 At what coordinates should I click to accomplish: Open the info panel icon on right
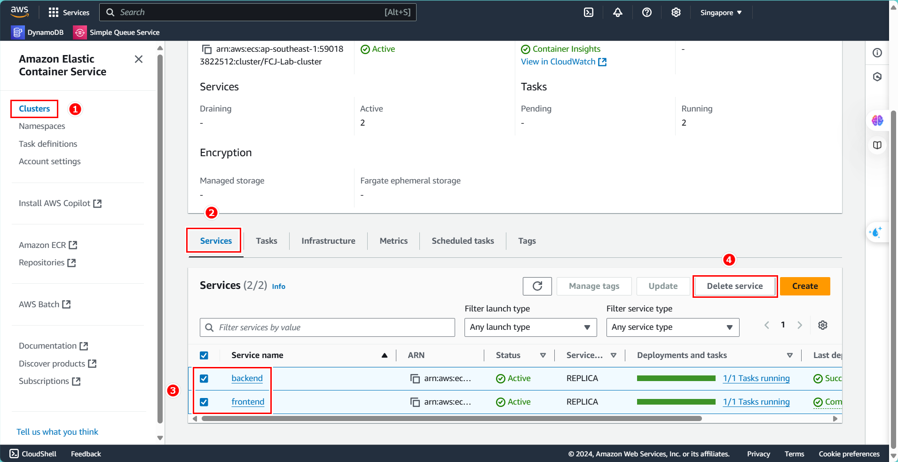click(877, 53)
